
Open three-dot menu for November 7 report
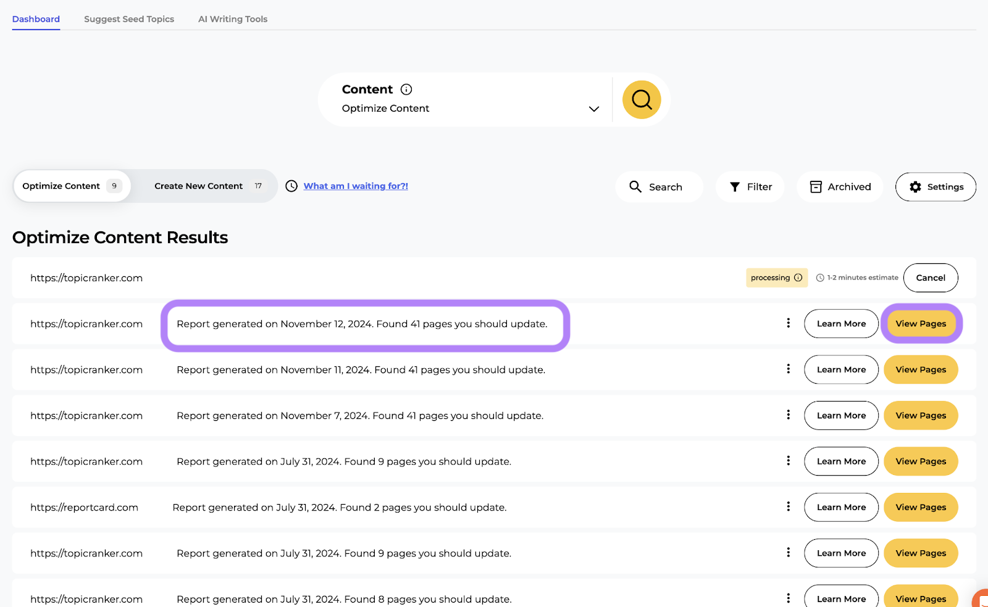click(788, 415)
